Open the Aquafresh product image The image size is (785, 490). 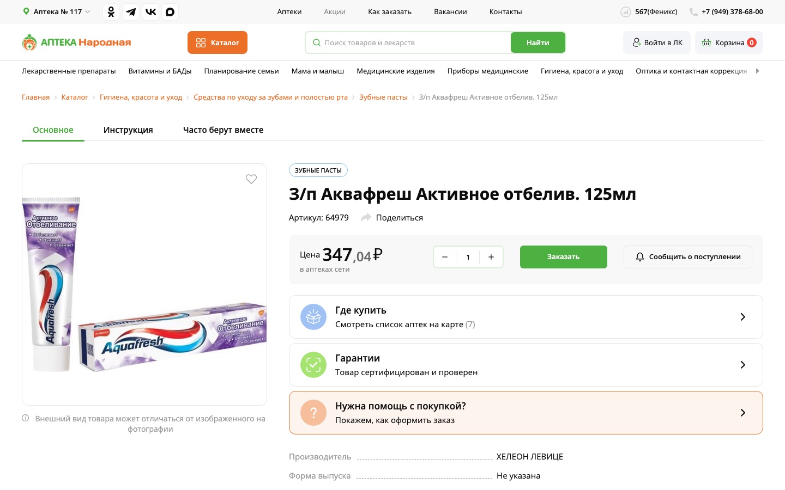coord(144,284)
